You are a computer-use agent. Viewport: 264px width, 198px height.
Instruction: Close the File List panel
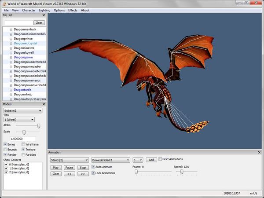click(44, 15)
